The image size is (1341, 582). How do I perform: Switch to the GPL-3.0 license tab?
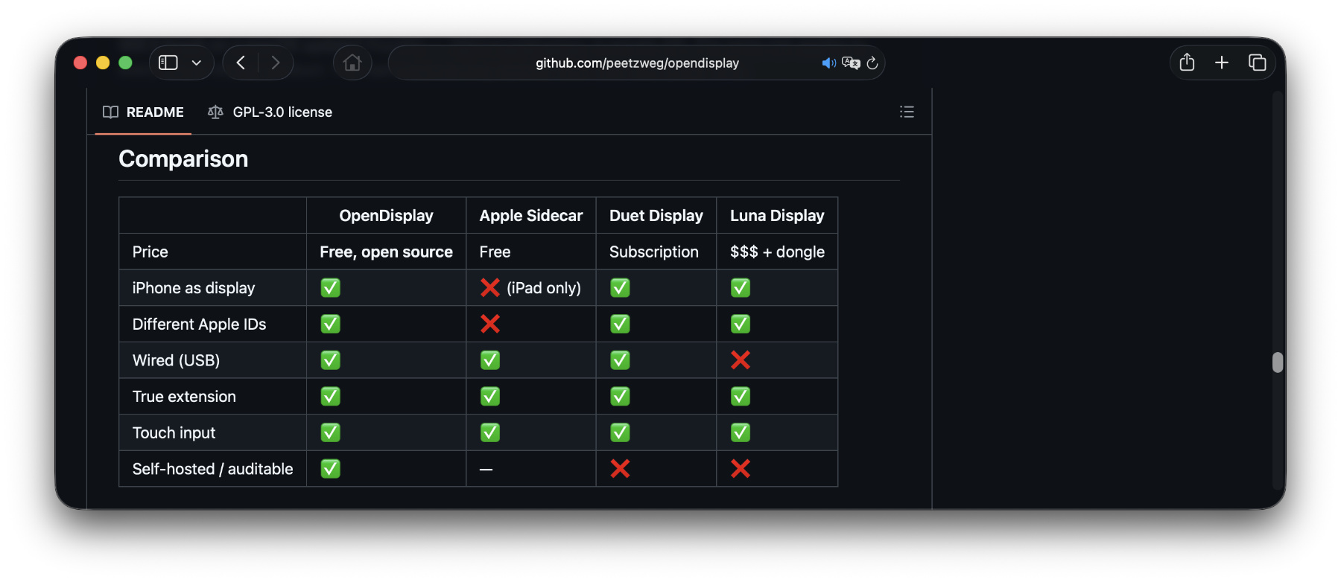[x=270, y=112]
